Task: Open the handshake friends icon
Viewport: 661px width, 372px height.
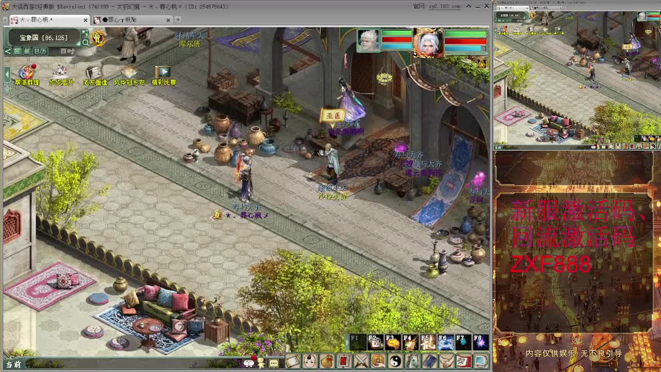Action: [x=446, y=362]
